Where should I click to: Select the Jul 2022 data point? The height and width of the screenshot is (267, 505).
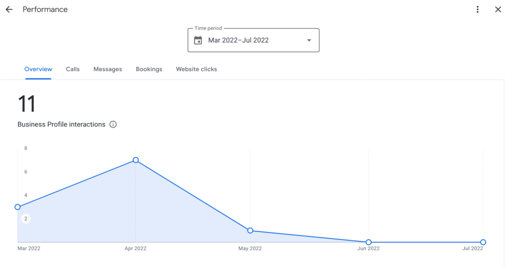pos(483,242)
